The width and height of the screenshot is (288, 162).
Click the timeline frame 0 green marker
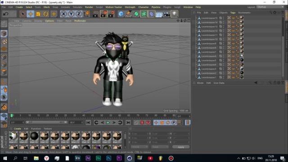coord(12,116)
